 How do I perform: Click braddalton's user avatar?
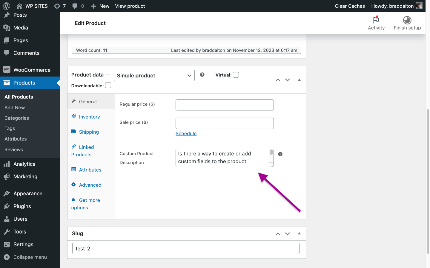(x=419, y=6)
